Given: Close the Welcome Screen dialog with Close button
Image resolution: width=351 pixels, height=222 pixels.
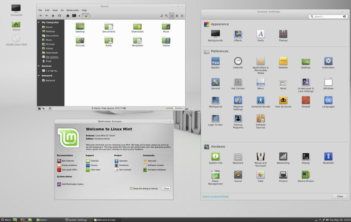Looking at the screenshot, I should pyautogui.click(x=166, y=188).
